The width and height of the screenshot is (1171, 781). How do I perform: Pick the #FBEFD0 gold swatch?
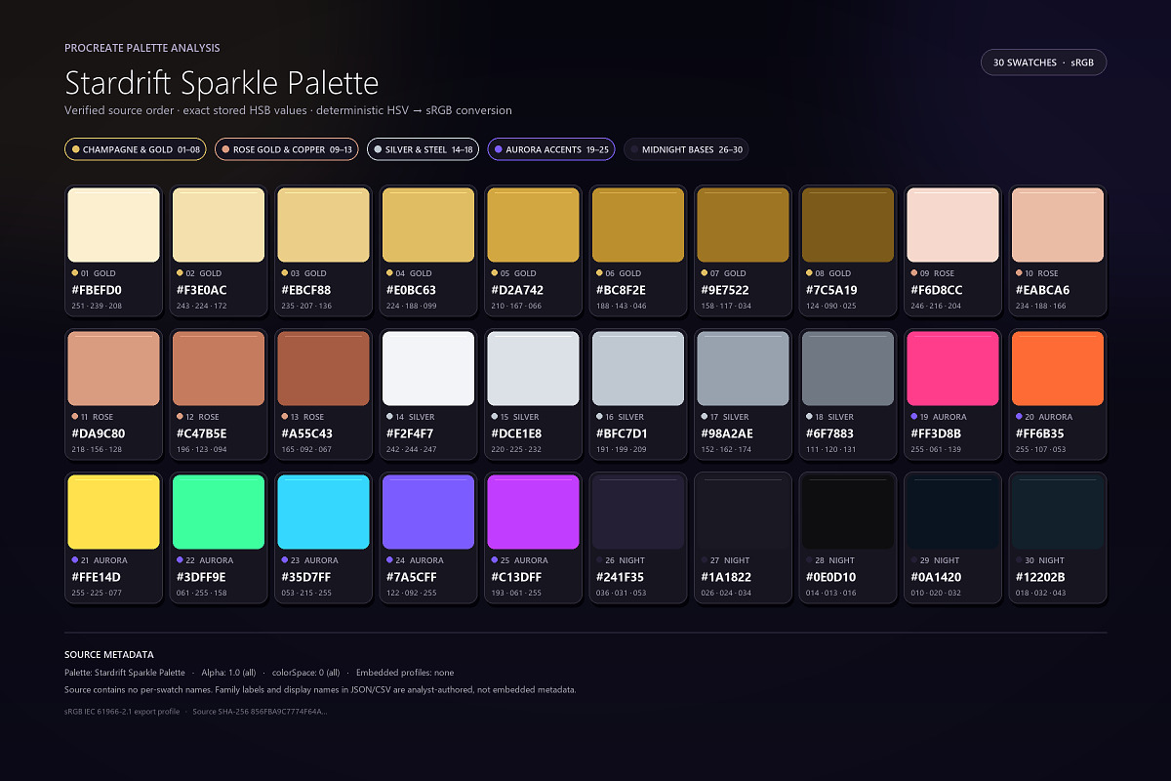(x=113, y=225)
